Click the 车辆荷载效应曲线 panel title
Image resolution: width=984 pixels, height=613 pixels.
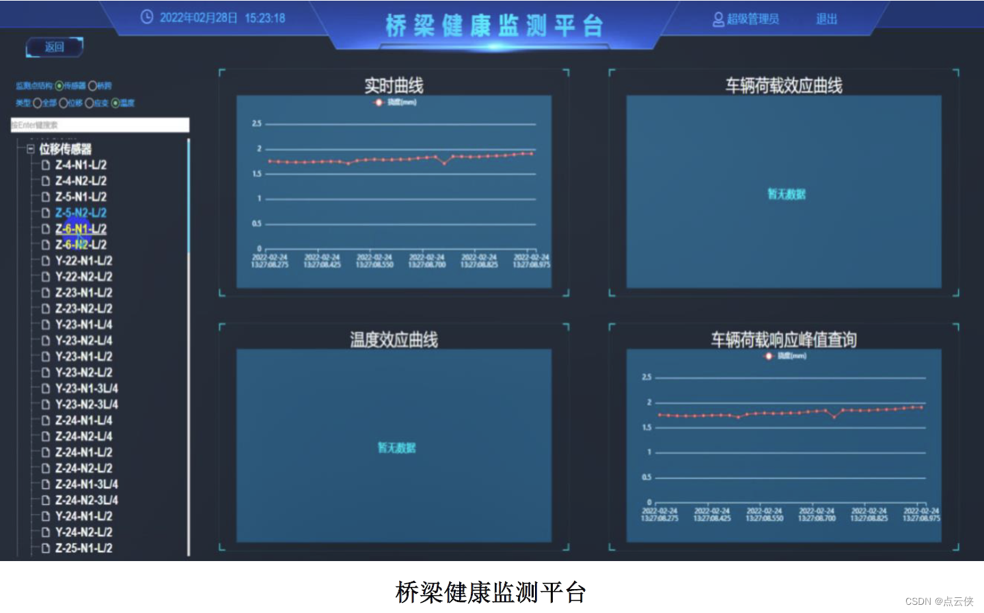point(784,86)
